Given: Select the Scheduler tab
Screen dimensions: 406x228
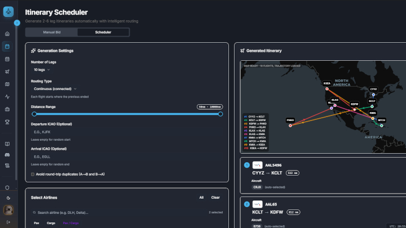Looking at the screenshot, I should point(103,32).
